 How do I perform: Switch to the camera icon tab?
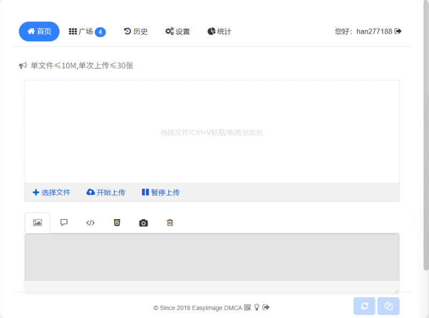click(x=143, y=223)
